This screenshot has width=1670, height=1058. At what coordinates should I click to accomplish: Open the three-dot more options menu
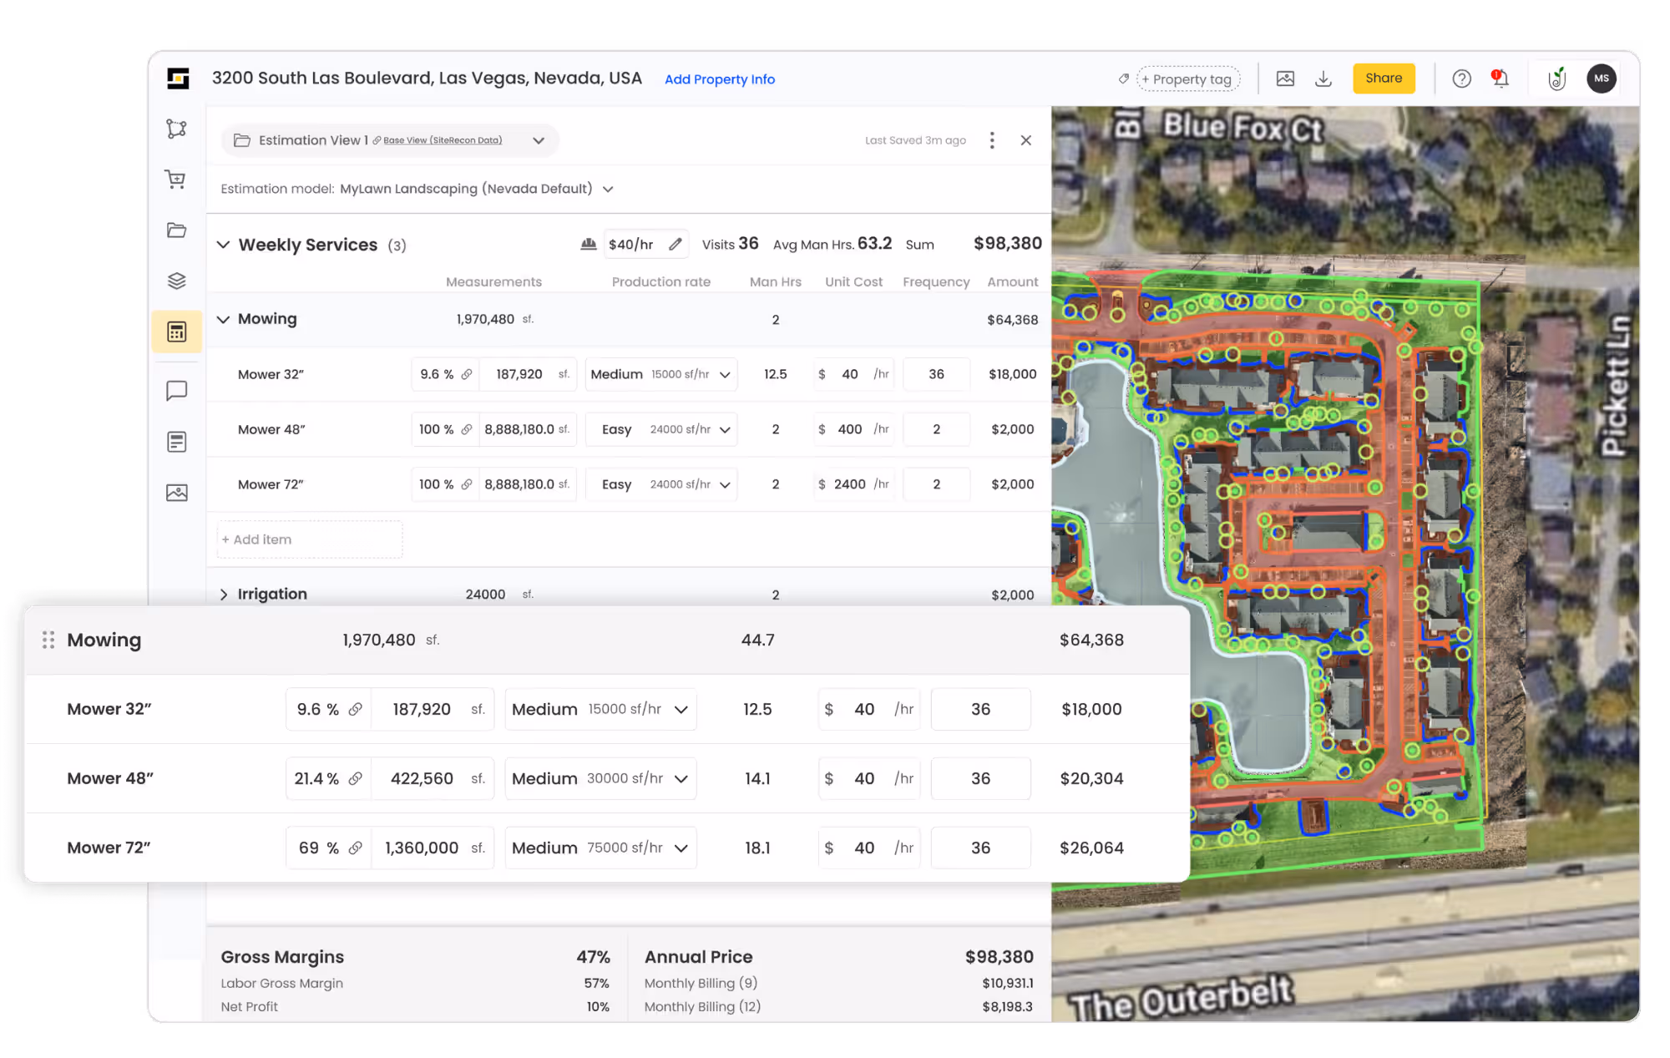[992, 140]
